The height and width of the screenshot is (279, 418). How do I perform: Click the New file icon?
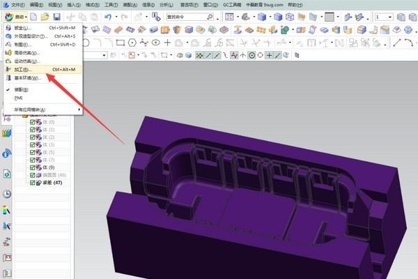click(x=33, y=16)
